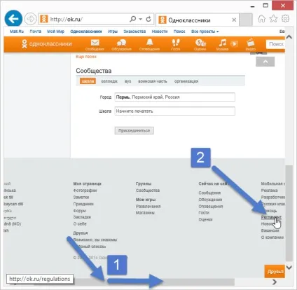Open footer link Праздники
The height and width of the screenshot is (290, 297).
(83, 204)
